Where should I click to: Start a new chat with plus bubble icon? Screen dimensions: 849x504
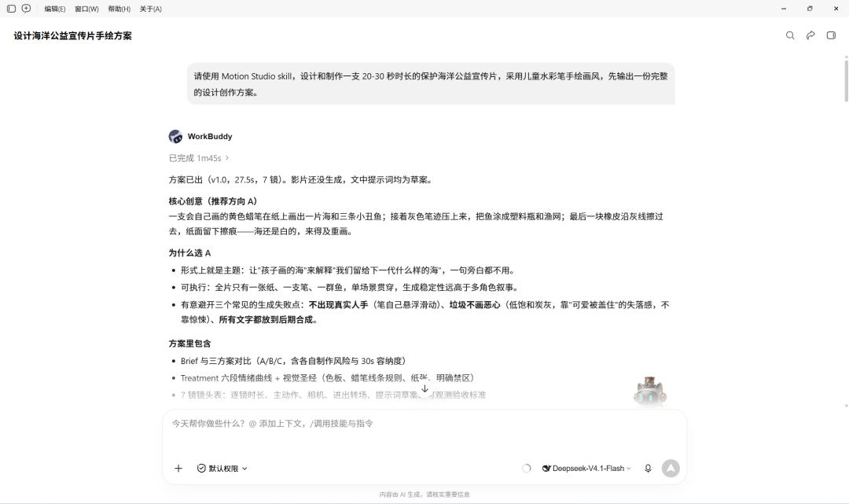[26, 9]
